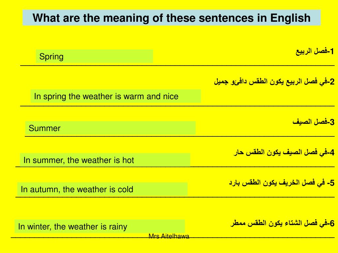Image resolution: width=338 pixels, height=253 pixels.
Task: Click Arabic sentence number 3
Action: [x=314, y=122]
